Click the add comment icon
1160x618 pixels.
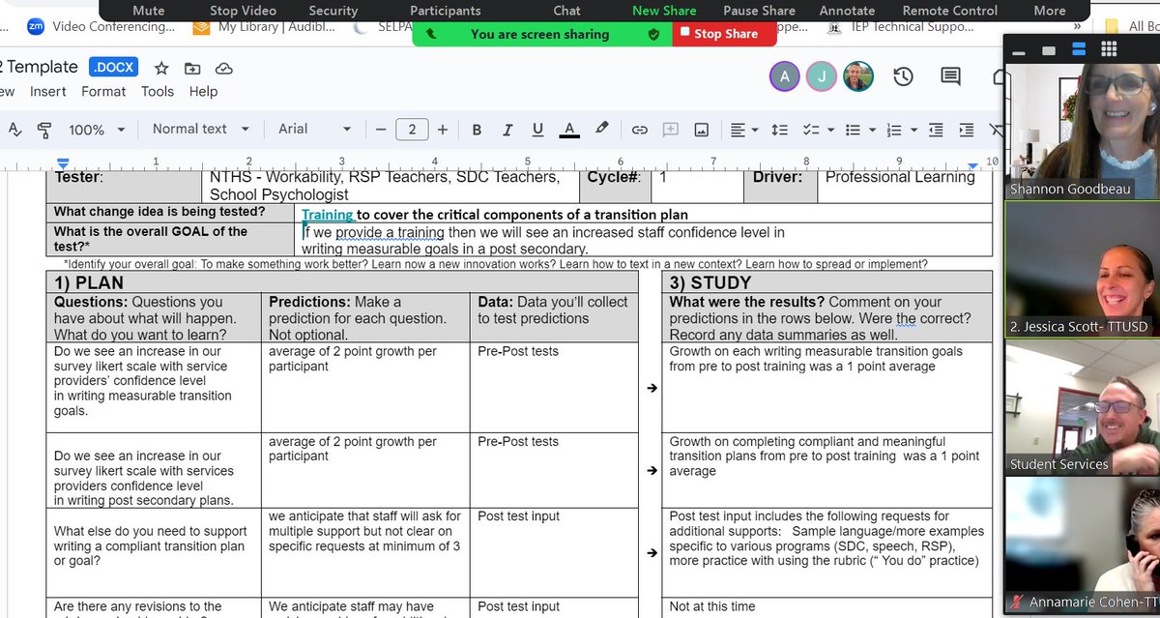(x=670, y=129)
